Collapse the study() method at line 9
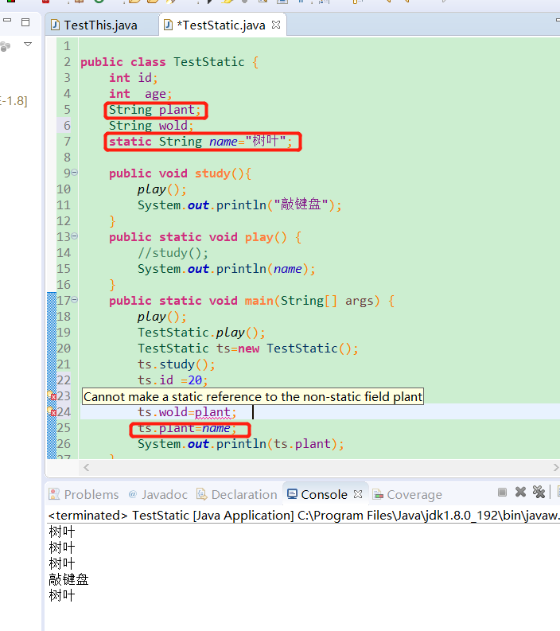Viewport: 560px width, 631px height. [x=75, y=173]
